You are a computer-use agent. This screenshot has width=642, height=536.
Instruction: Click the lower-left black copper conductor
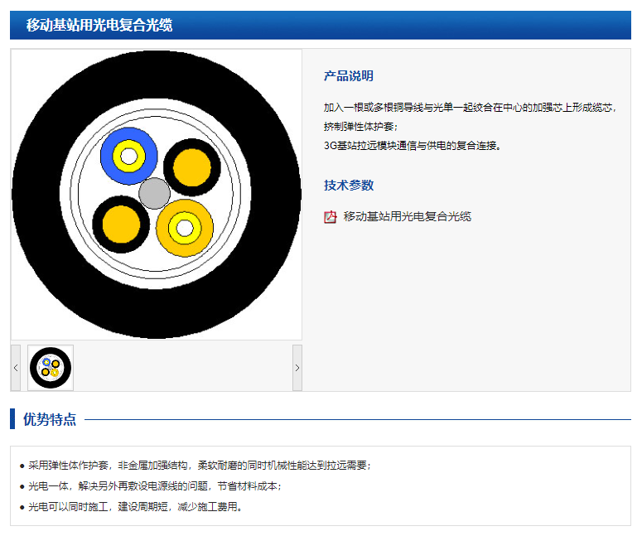tap(120, 224)
